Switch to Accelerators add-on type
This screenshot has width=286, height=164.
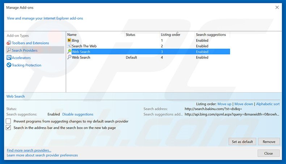21,58
